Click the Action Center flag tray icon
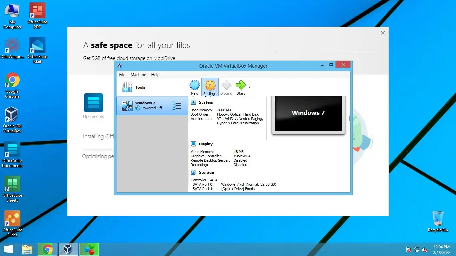The image size is (456, 256). (409, 250)
